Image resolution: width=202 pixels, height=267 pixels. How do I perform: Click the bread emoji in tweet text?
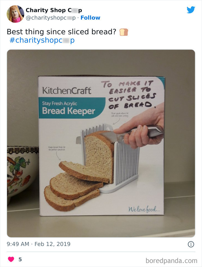[x=124, y=32]
